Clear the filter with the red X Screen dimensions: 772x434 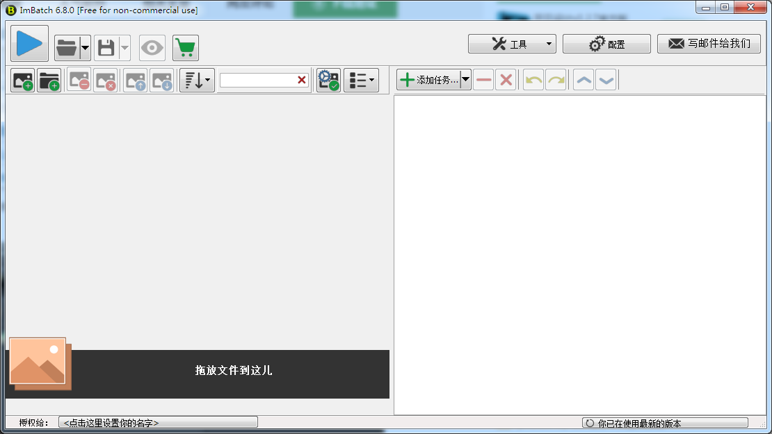coord(302,80)
